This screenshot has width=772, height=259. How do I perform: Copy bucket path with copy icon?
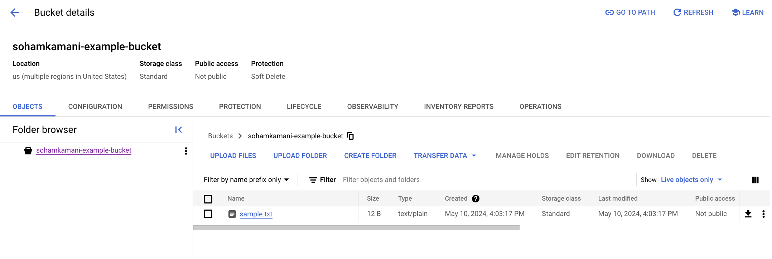[351, 136]
